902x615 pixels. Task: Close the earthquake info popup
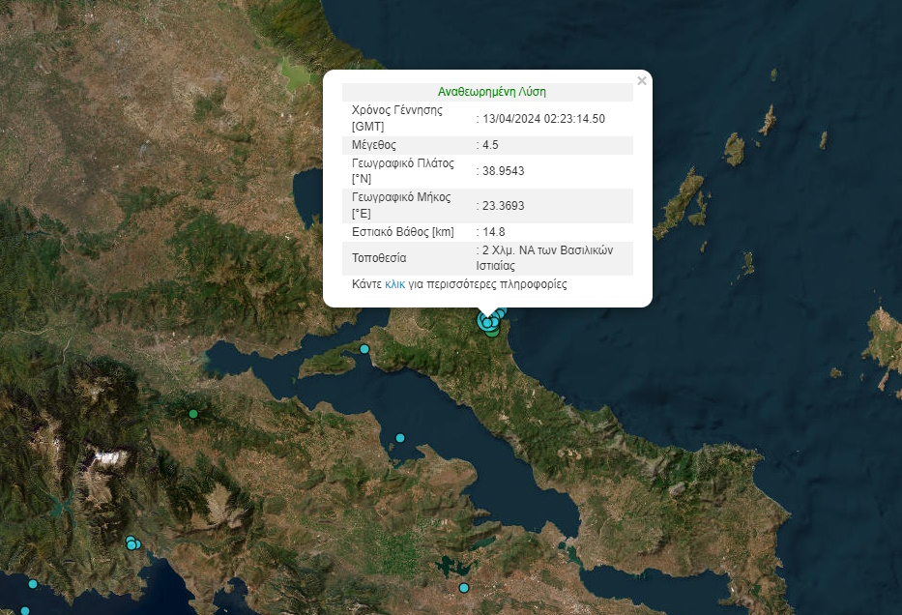click(642, 81)
